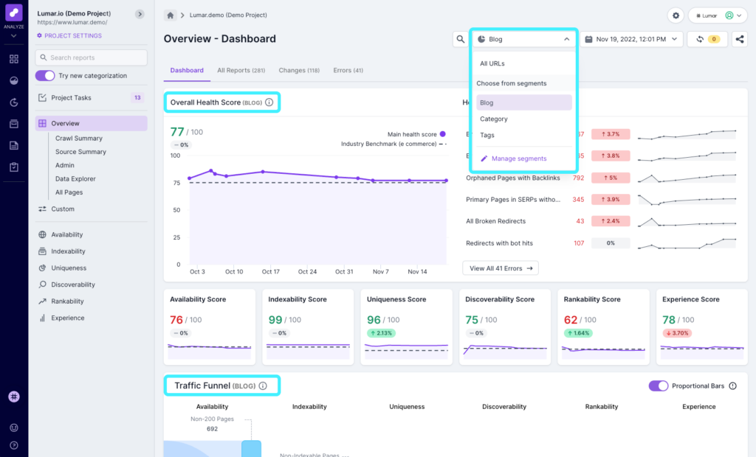The height and width of the screenshot is (457, 756).
Task: Expand the Analyze chevron under logo
Action: [13, 35]
